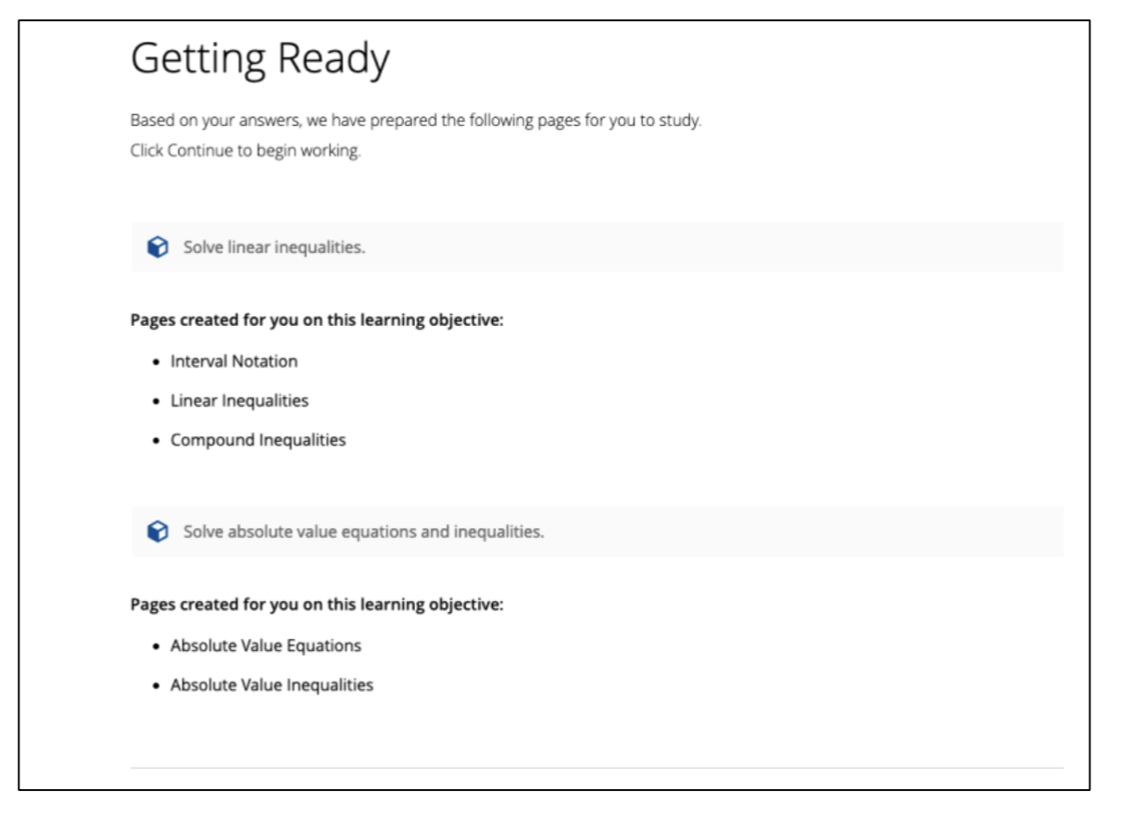Click the cube icon beside Solve linear inequalities
This screenshot has height=815, width=1134.
pos(158,247)
